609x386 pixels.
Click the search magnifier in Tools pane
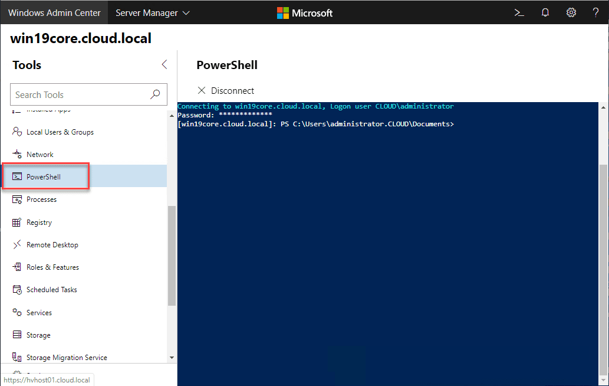[154, 94]
